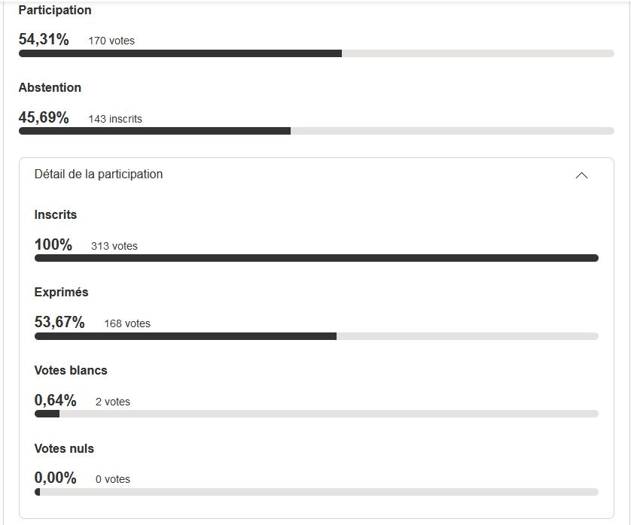This screenshot has height=525, width=631.
Task: Click the 313 votes label
Action: click(114, 246)
